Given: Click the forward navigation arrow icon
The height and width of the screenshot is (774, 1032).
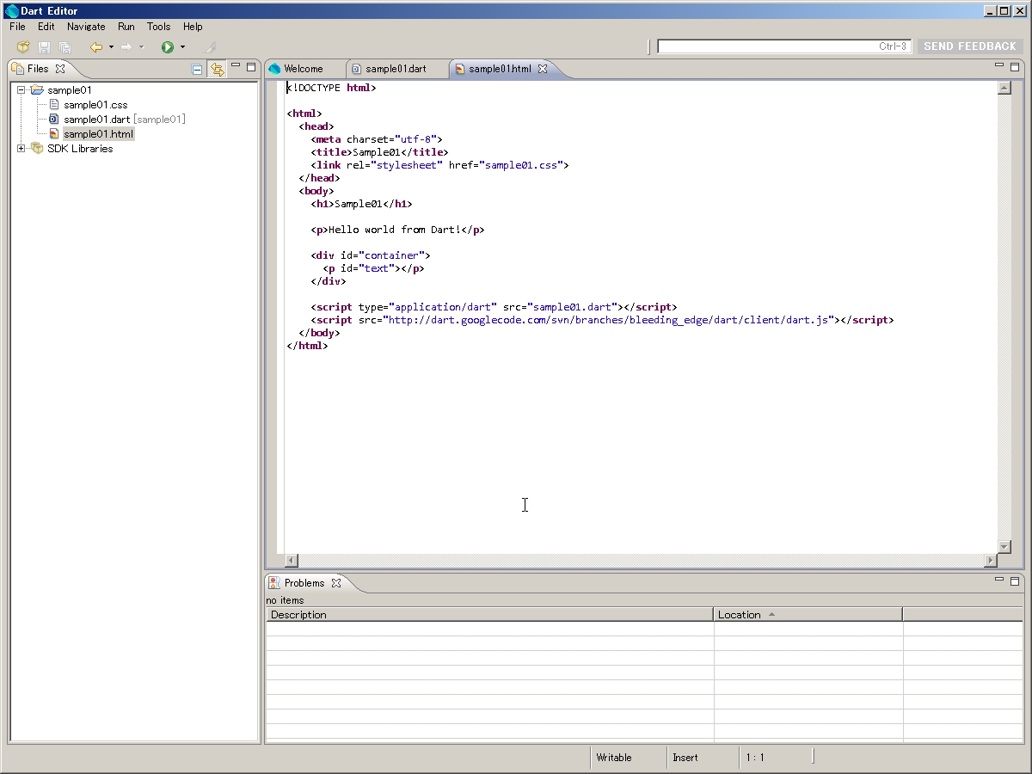Looking at the screenshot, I should (x=126, y=47).
